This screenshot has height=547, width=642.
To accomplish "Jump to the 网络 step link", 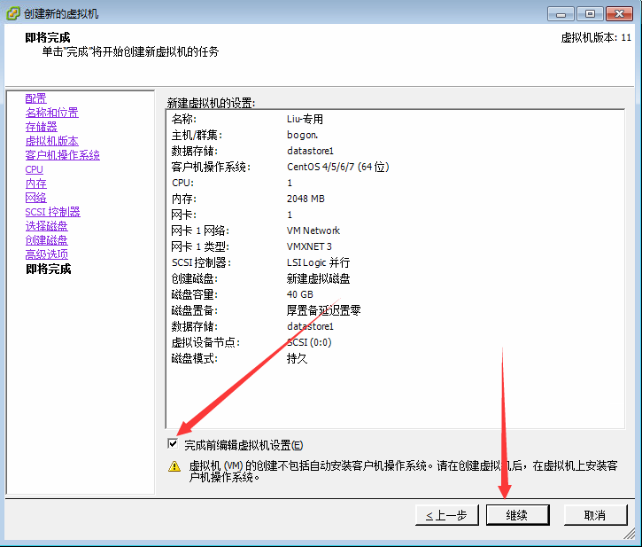I will pyautogui.click(x=36, y=198).
